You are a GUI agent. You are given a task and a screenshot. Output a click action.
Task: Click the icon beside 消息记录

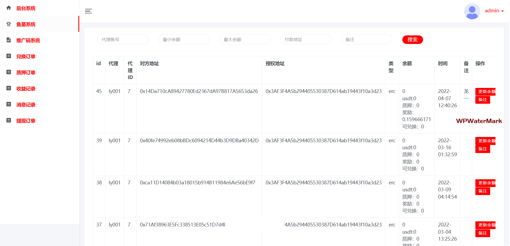point(9,105)
